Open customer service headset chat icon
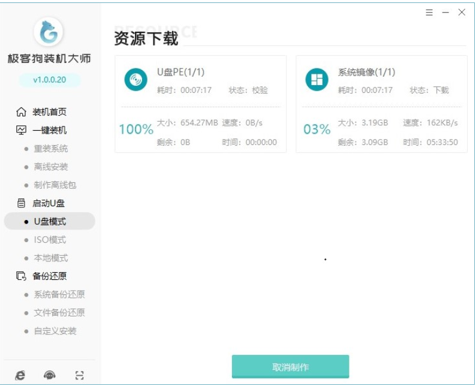Viewport: 476px width, 386px height. [x=50, y=375]
